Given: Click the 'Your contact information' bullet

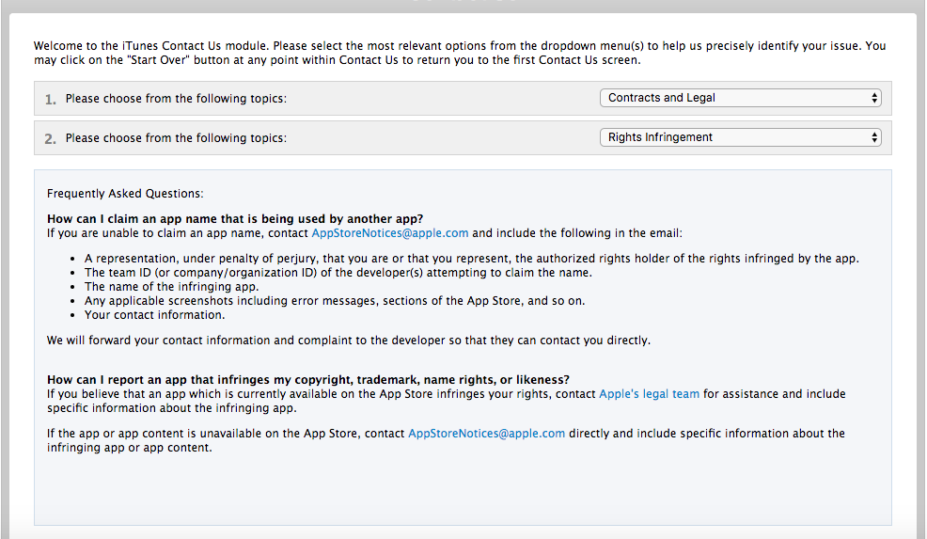Looking at the screenshot, I should click(154, 315).
